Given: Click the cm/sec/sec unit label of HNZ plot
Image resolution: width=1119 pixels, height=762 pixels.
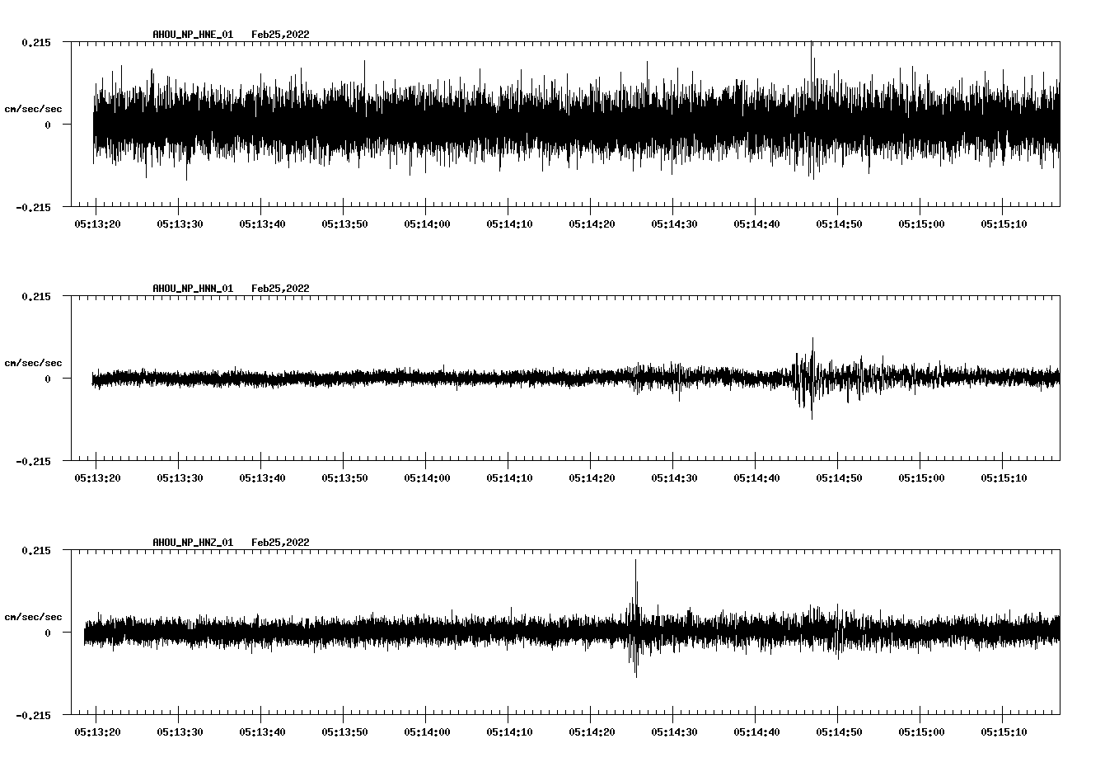Looking at the screenshot, I should (x=33, y=617).
